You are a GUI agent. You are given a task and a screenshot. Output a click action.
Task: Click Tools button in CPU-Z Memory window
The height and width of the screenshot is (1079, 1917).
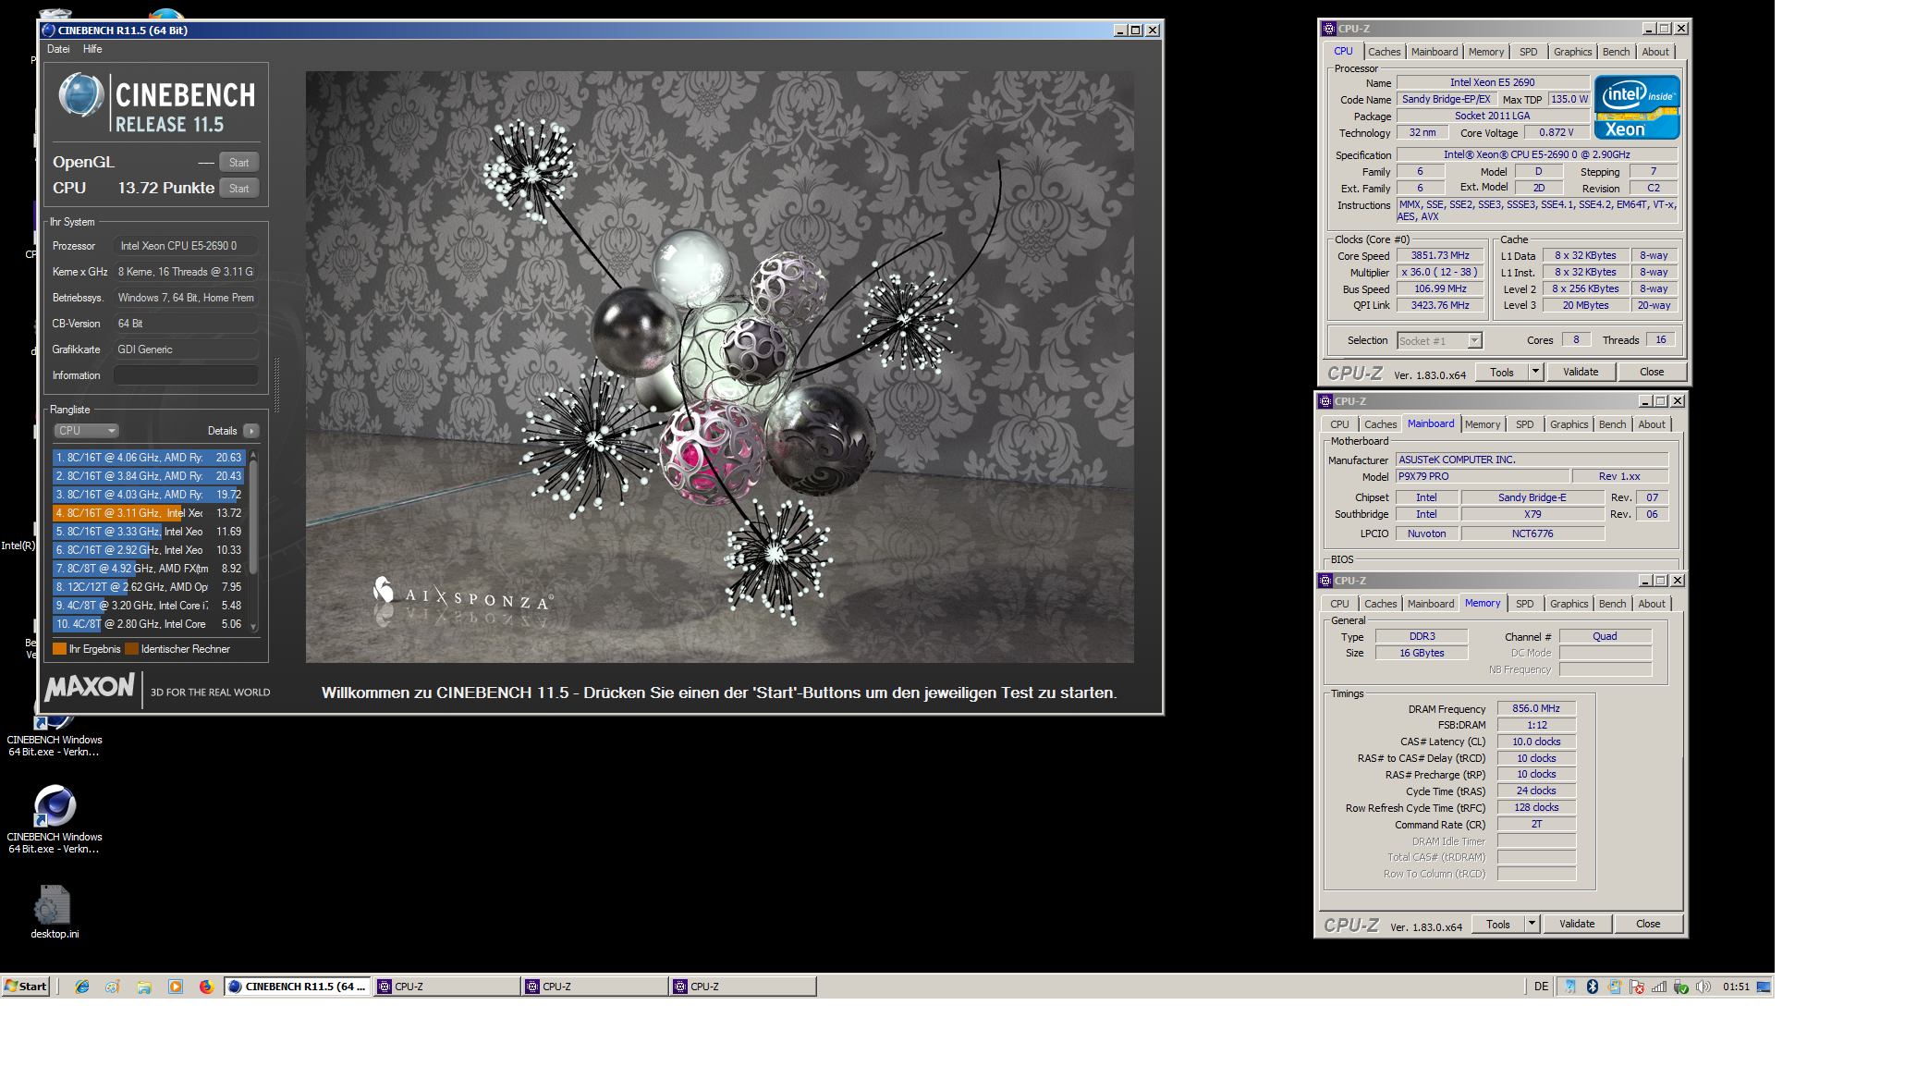coord(1498,924)
